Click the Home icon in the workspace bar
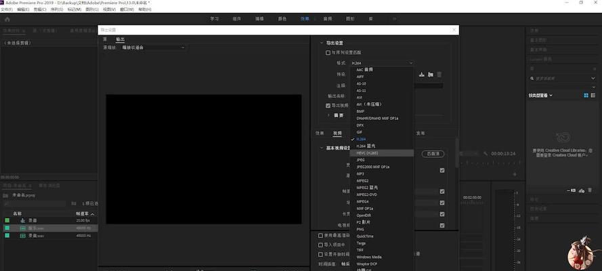 coord(7,19)
